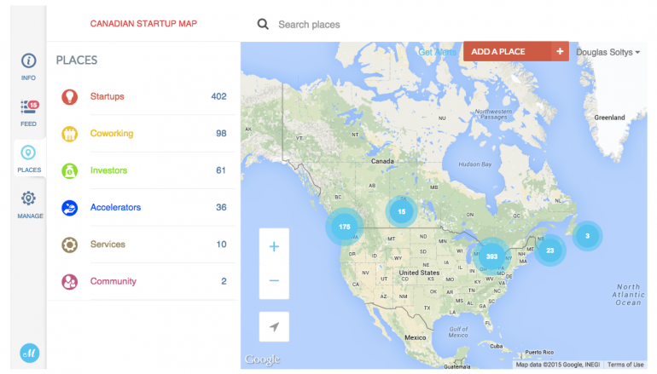This screenshot has height=374, width=657.
Task: Select the Investors category label
Action: click(x=108, y=170)
